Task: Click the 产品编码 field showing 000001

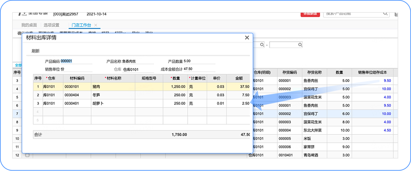Action: point(76,61)
